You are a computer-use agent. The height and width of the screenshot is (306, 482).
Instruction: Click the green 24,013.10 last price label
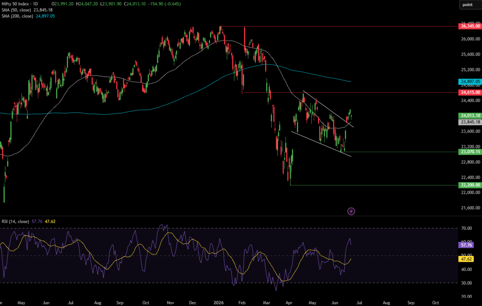[470, 116]
